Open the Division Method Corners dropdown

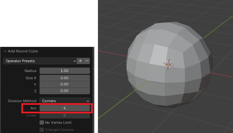point(64,101)
